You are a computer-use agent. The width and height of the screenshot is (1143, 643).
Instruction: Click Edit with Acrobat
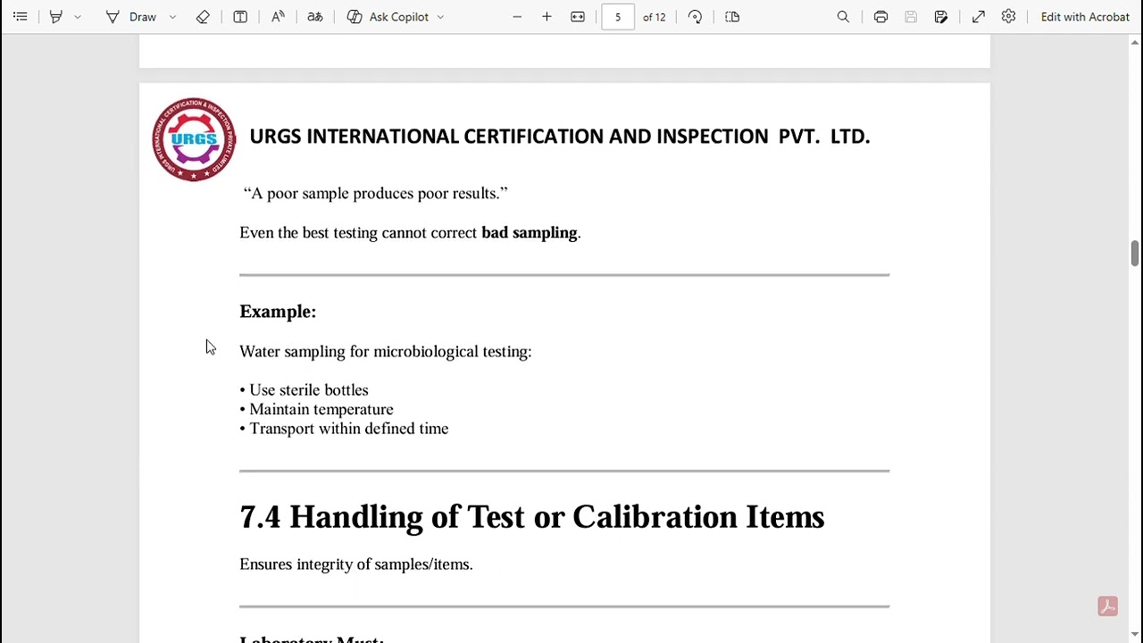pos(1085,17)
